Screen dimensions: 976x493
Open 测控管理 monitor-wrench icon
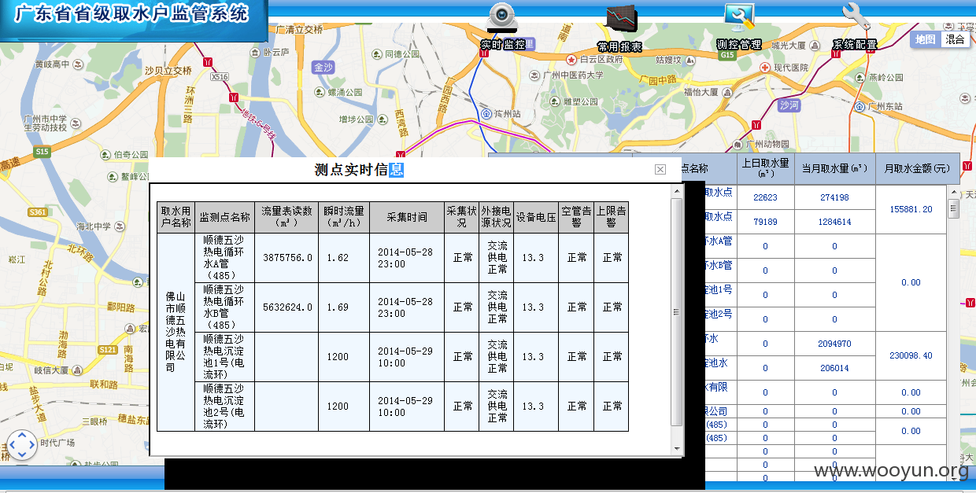click(739, 17)
